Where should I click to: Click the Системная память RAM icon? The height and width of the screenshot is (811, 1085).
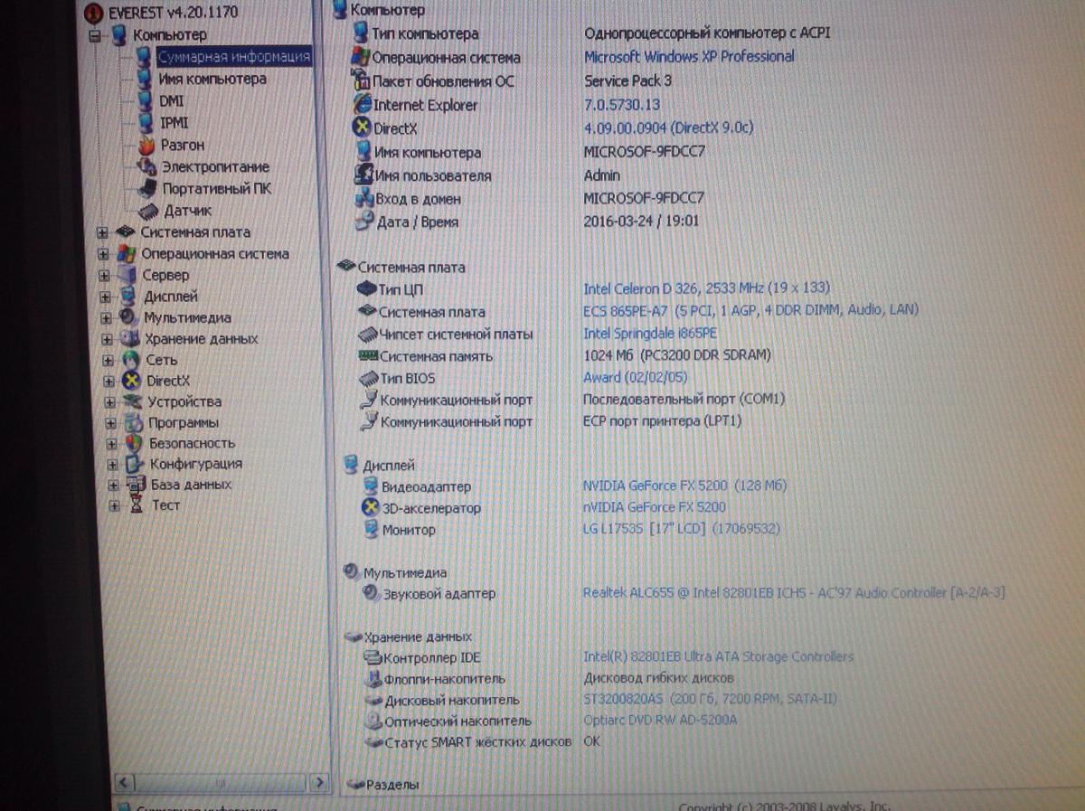coord(367,356)
